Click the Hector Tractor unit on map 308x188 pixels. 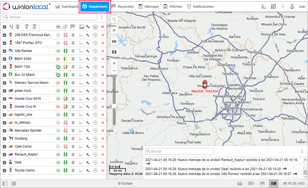click(x=205, y=84)
